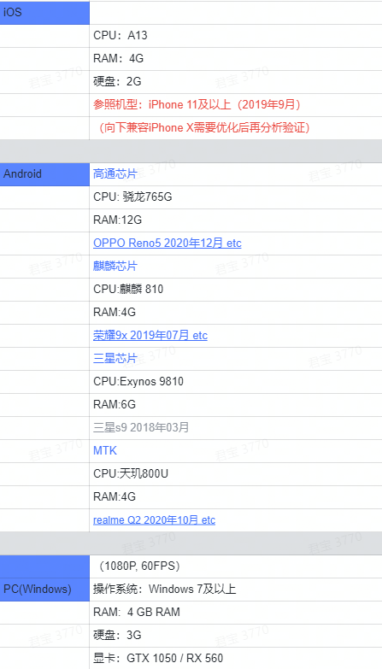Click the 三星s9 2018年03月 cell
This screenshot has height=669, width=382.
(x=236, y=428)
